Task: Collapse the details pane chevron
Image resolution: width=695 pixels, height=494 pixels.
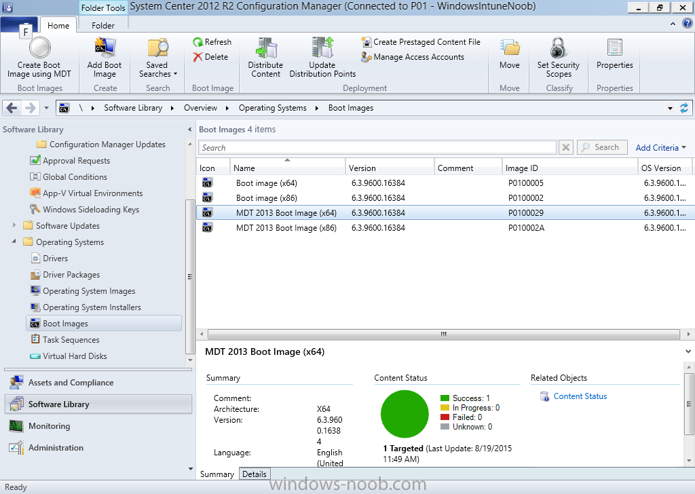Action: click(688, 351)
